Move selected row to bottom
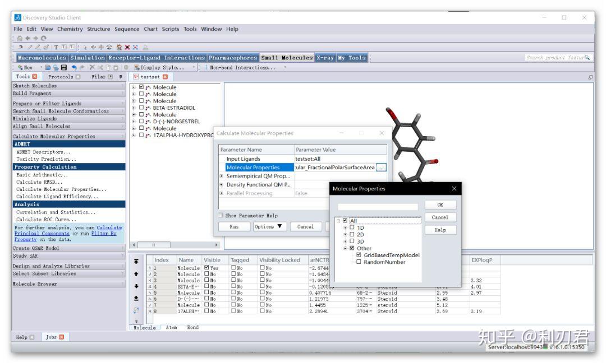This screenshot has width=606, height=363. pyautogui.click(x=136, y=299)
